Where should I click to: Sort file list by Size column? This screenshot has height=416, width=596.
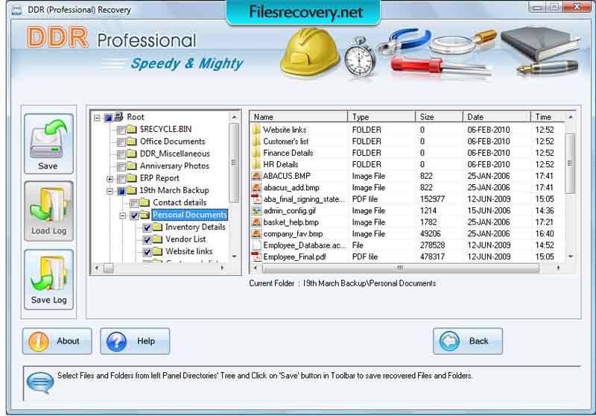point(439,117)
